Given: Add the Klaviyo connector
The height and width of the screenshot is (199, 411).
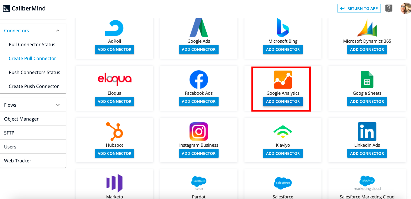Looking at the screenshot, I should 283,153.
